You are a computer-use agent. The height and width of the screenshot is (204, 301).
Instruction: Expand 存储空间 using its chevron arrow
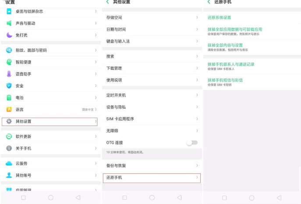tap(197, 18)
